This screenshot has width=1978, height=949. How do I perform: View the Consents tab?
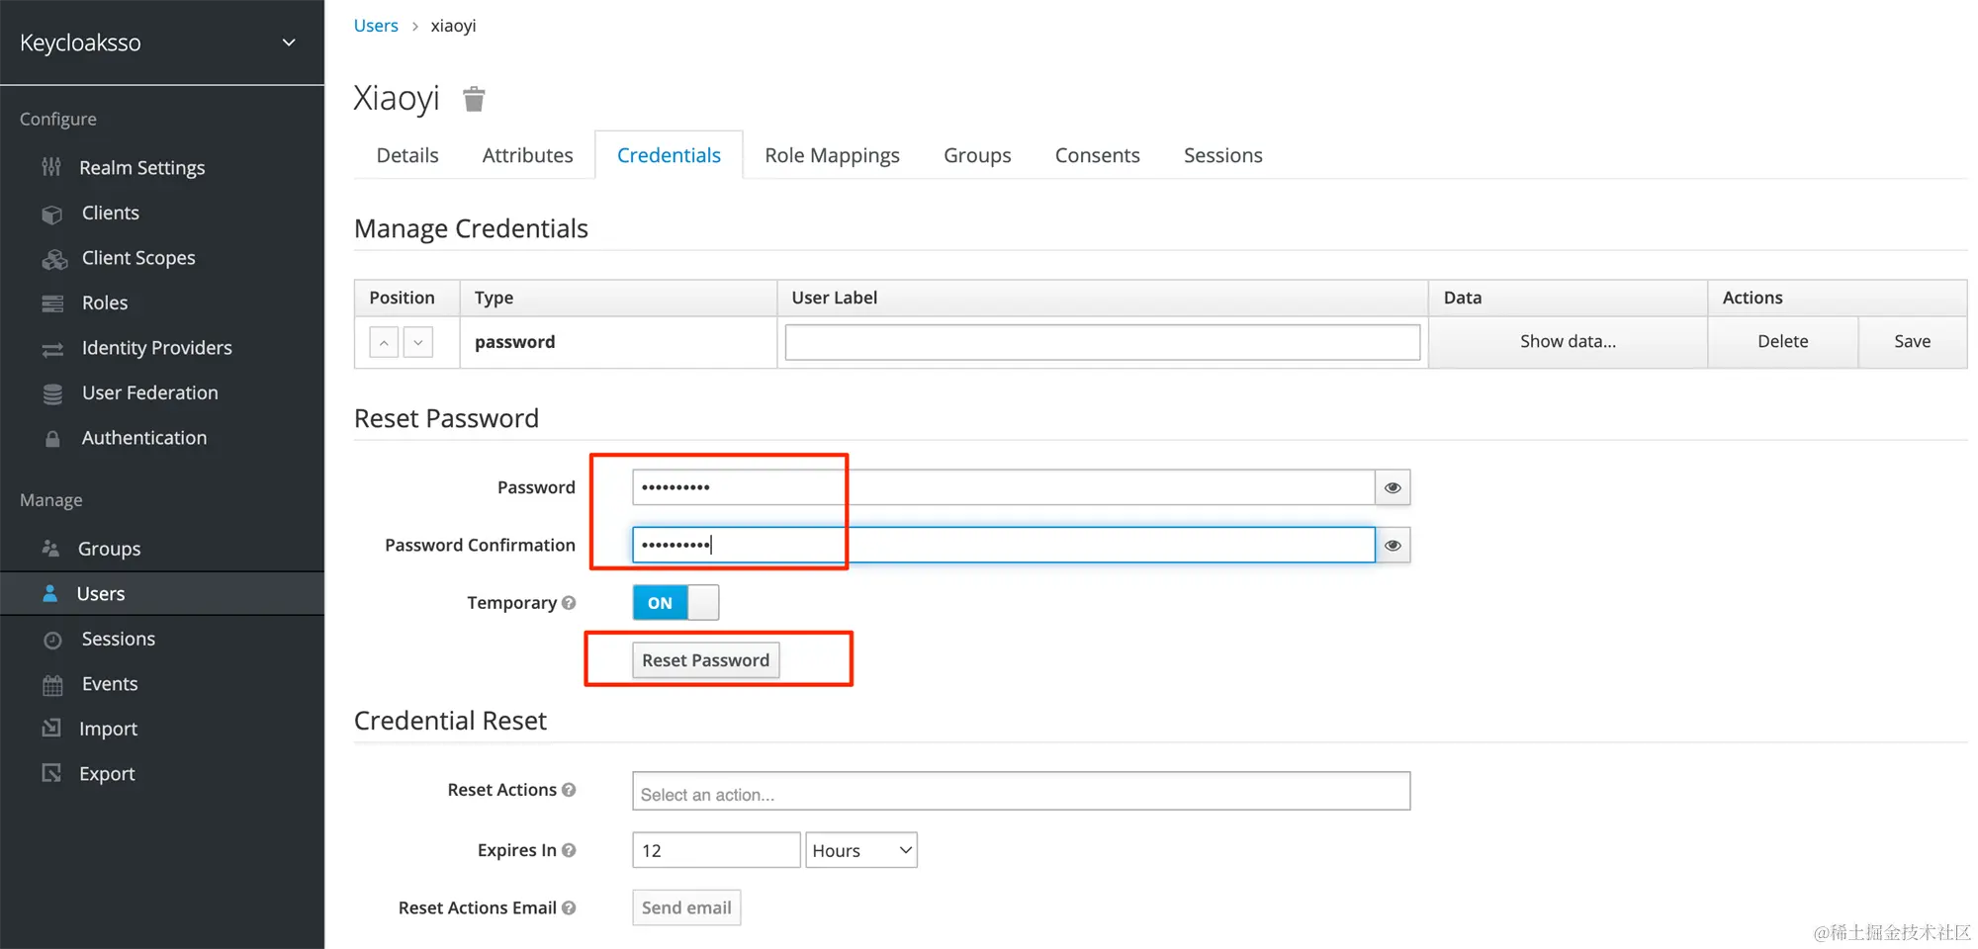[1097, 155]
